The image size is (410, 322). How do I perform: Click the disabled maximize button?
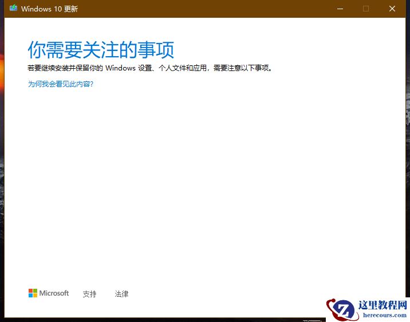pos(366,9)
